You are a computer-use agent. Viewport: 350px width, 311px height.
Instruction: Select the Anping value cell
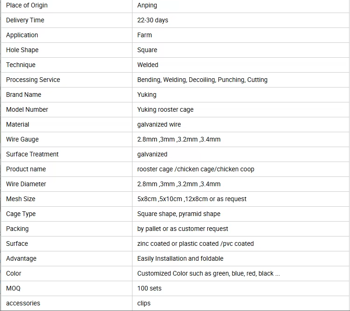click(241, 6)
